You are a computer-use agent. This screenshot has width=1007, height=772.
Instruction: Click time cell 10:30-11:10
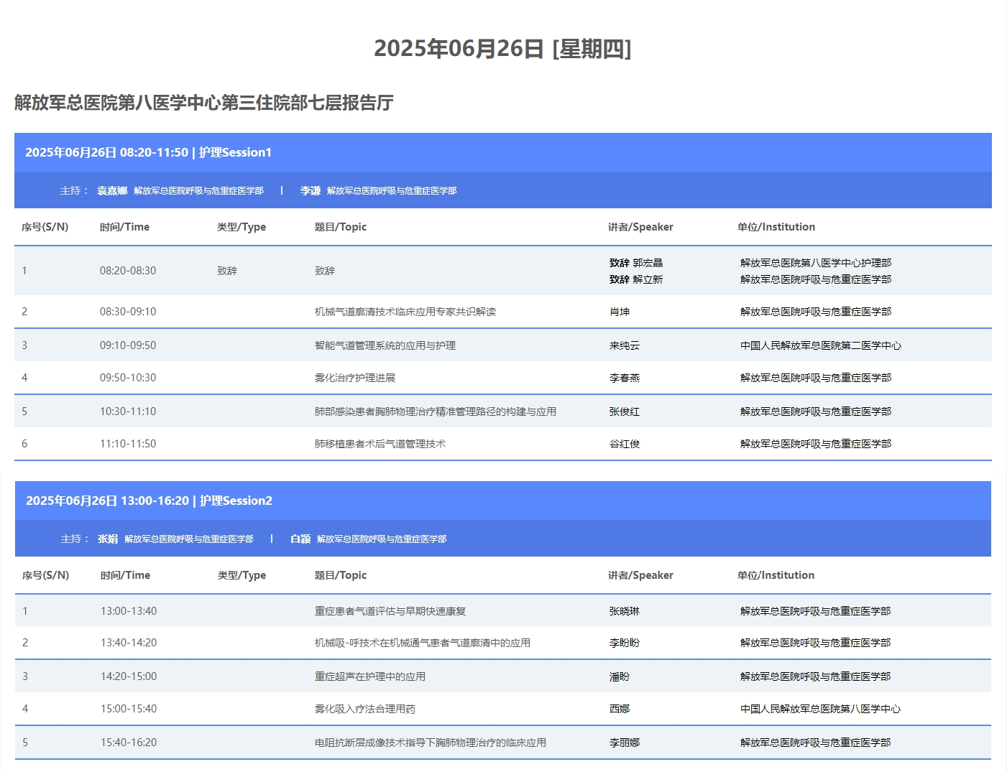[x=128, y=411]
